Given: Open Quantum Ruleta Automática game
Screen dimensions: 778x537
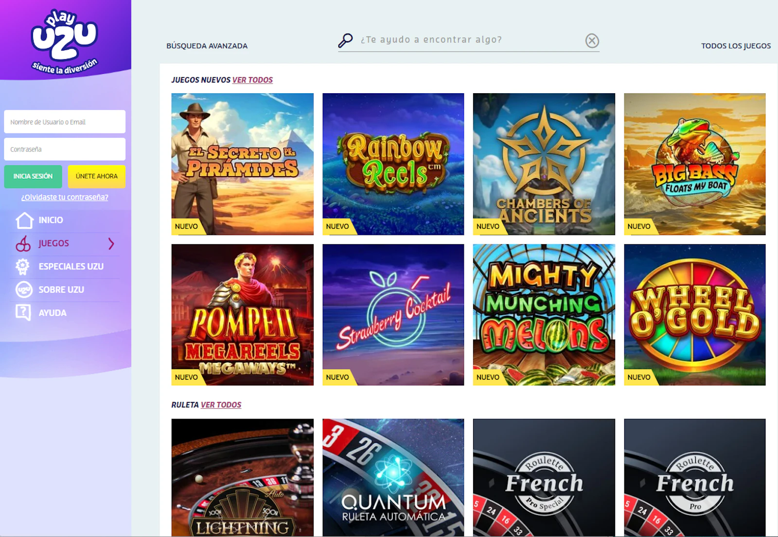Looking at the screenshot, I should pos(393,478).
